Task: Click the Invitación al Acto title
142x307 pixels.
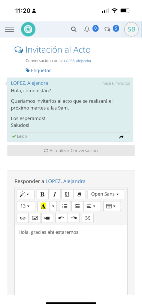Action: [x=58, y=50]
